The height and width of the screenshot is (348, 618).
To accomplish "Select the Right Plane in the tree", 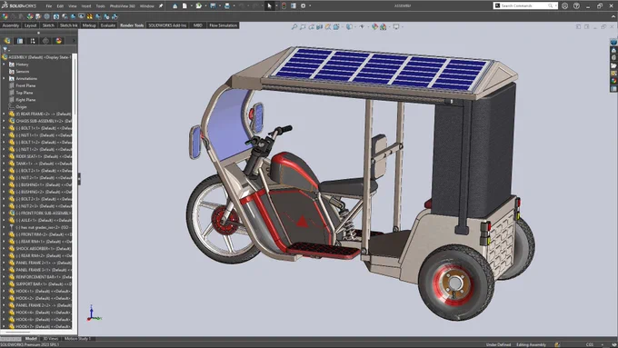I will [x=25, y=100].
